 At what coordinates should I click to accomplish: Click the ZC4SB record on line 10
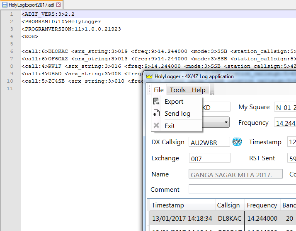tap(82, 81)
